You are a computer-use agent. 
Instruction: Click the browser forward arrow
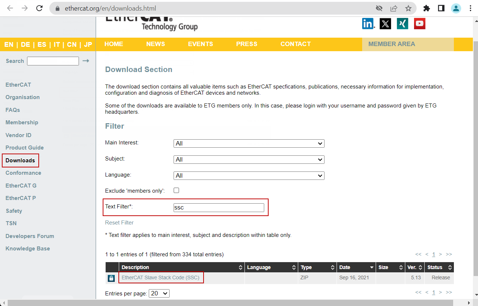[x=24, y=8]
